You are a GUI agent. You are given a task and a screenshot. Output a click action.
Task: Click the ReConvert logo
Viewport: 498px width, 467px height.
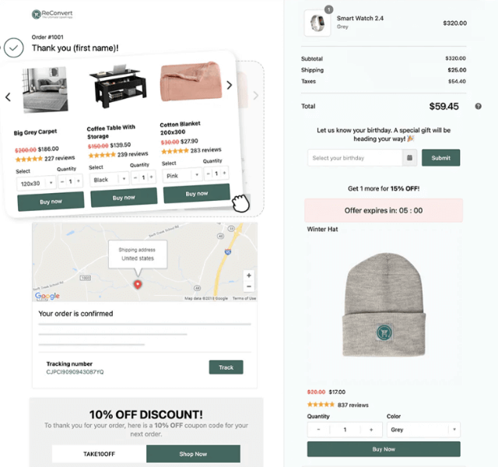click(52, 14)
